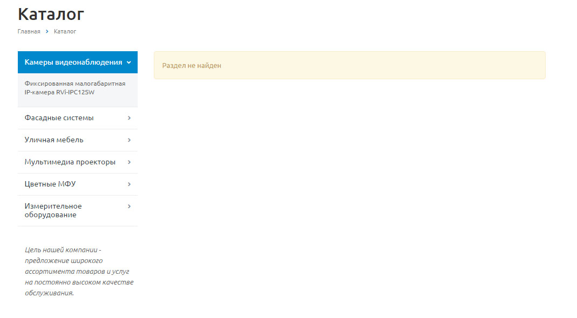Expand the Уличная мебель chevron arrow
This screenshot has height=318, width=577.
[x=129, y=140]
